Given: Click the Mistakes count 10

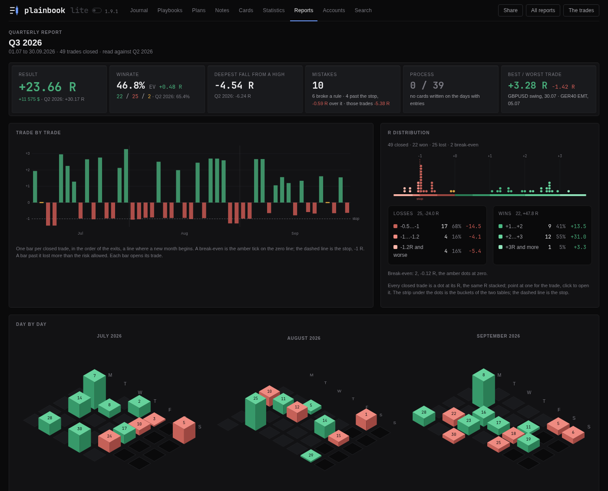Looking at the screenshot, I should (318, 86).
